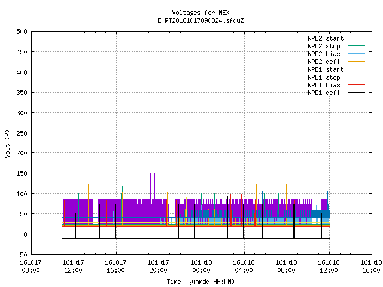Click the y-axis value 150
Screen dimensions: 383x287
click(22, 173)
